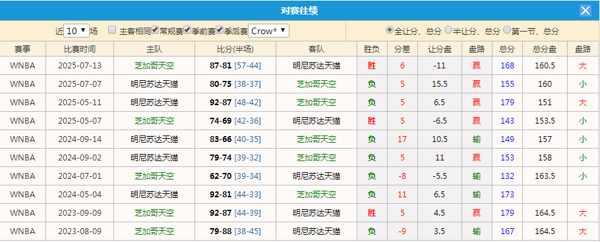This screenshot has height=242, width=600.
Task: Click total score 168 in first row
Action: tap(508, 66)
